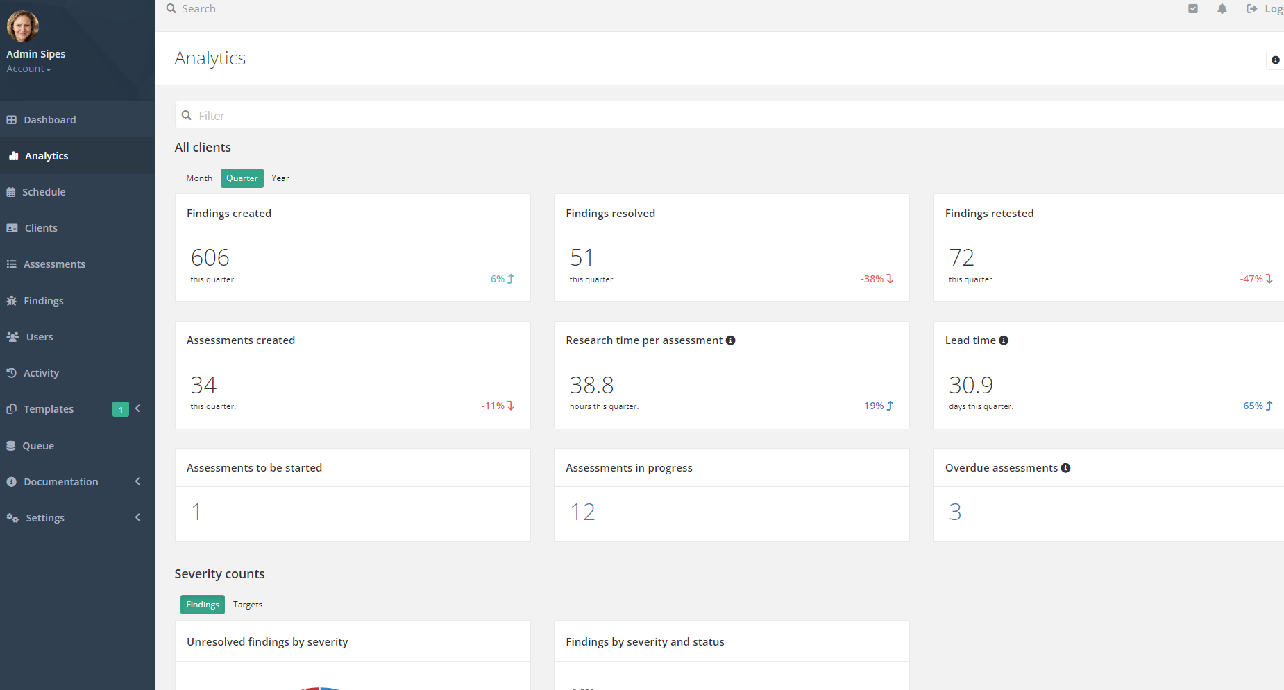This screenshot has height=690, width=1284.
Task: Switch time range to Month
Action: [199, 178]
